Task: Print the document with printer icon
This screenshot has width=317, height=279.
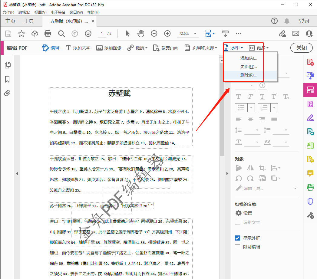Action: [x=48, y=34]
